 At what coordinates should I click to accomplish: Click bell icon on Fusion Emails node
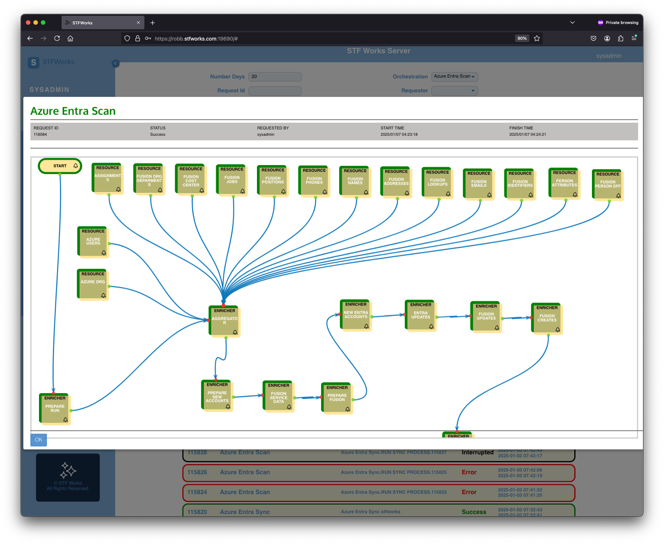point(490,195)
